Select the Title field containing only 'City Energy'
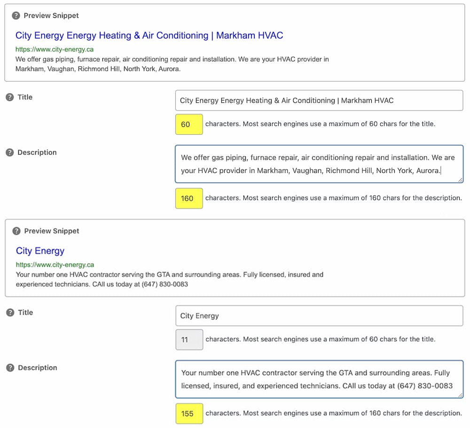This screenshot has width=470, height=428. pos(319,316)
